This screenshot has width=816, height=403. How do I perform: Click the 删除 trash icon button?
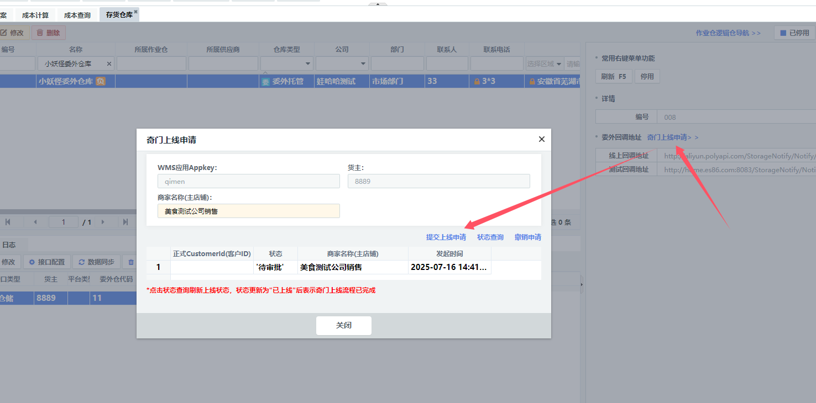pos(48,33)
